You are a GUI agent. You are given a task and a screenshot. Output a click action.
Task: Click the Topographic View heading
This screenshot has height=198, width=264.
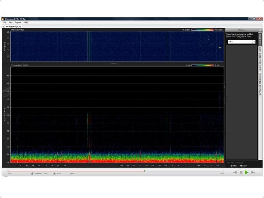pos(19,65)
